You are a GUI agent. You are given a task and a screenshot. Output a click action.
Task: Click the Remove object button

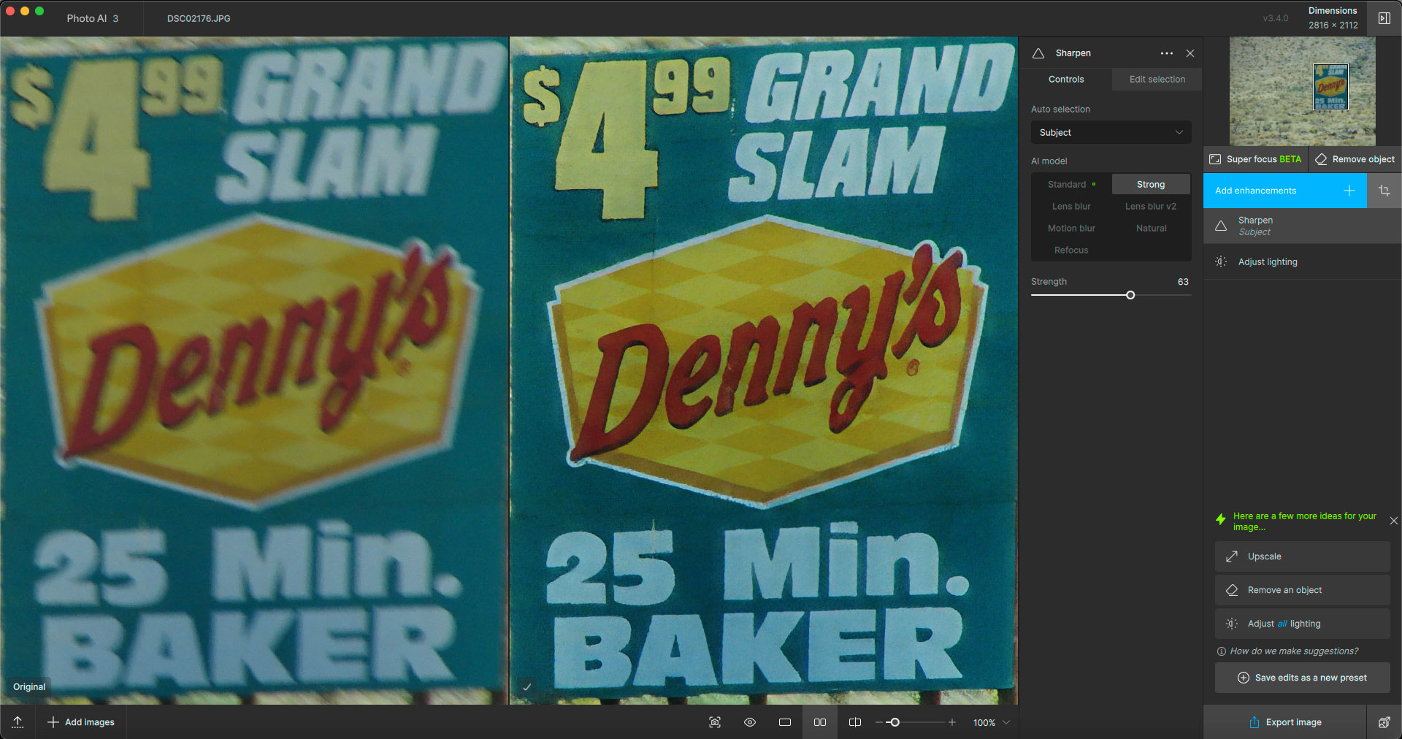pyautogui.click(x=1355, y=159)
